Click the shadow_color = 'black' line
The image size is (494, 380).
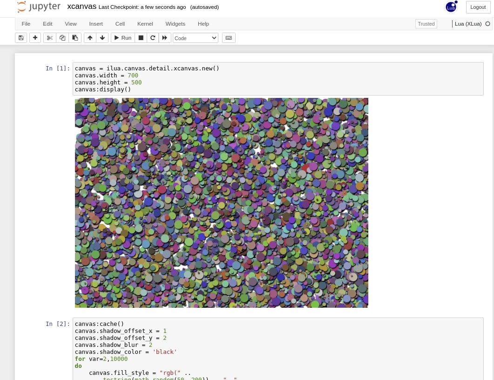tap(126, 352)
